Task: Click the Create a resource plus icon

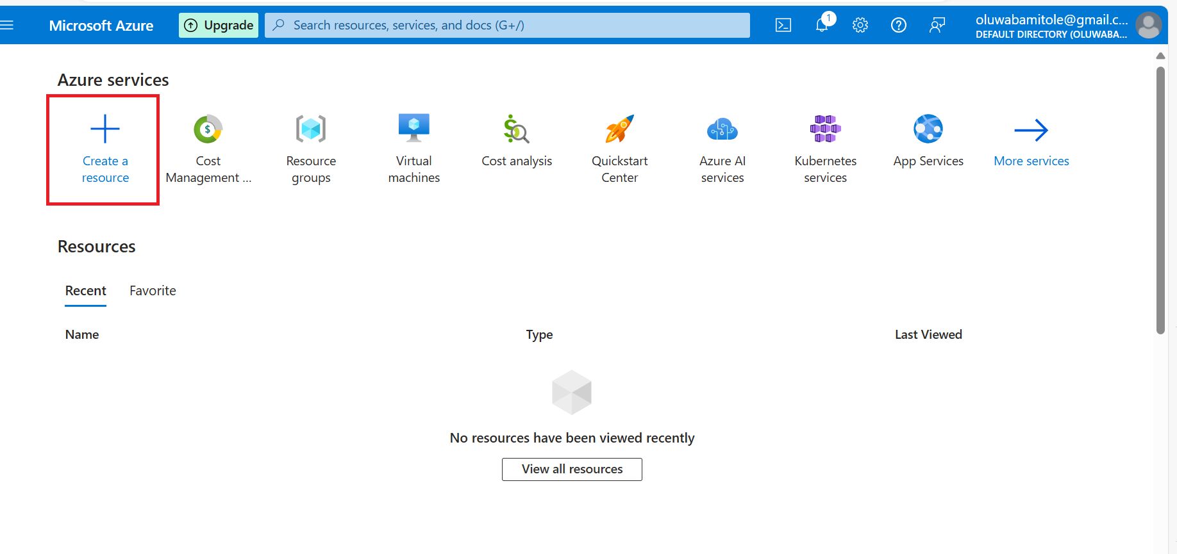Action: coord(105,129)
